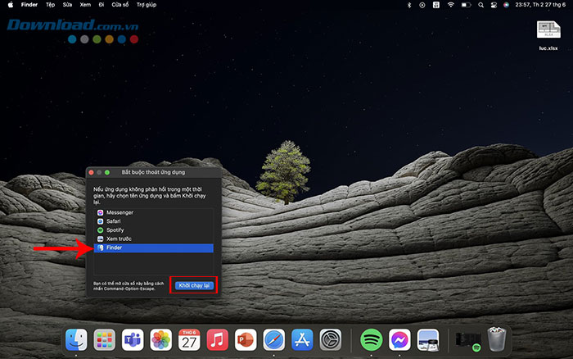Select Messenger in the force quit list
This screenshot has width=573, height=359.
[120, 212]
